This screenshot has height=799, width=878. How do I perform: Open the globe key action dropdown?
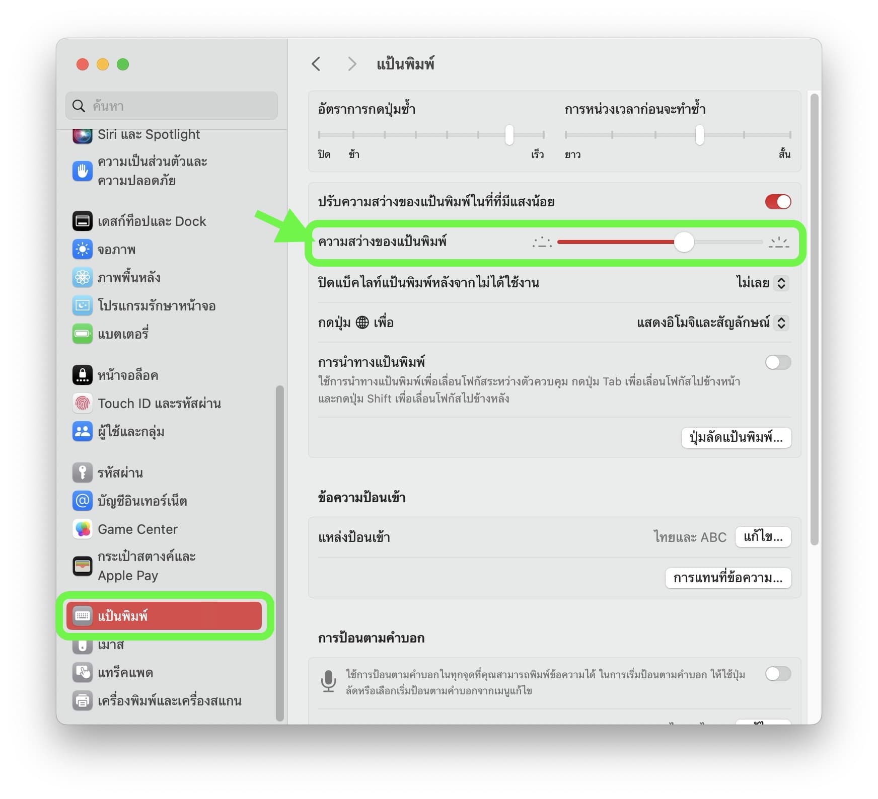click(712, 323)
